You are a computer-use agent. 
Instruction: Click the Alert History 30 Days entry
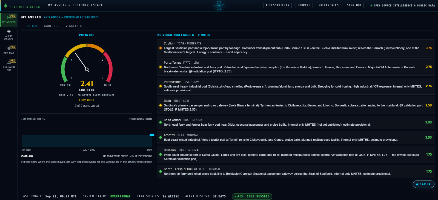(x=205, y=196)
